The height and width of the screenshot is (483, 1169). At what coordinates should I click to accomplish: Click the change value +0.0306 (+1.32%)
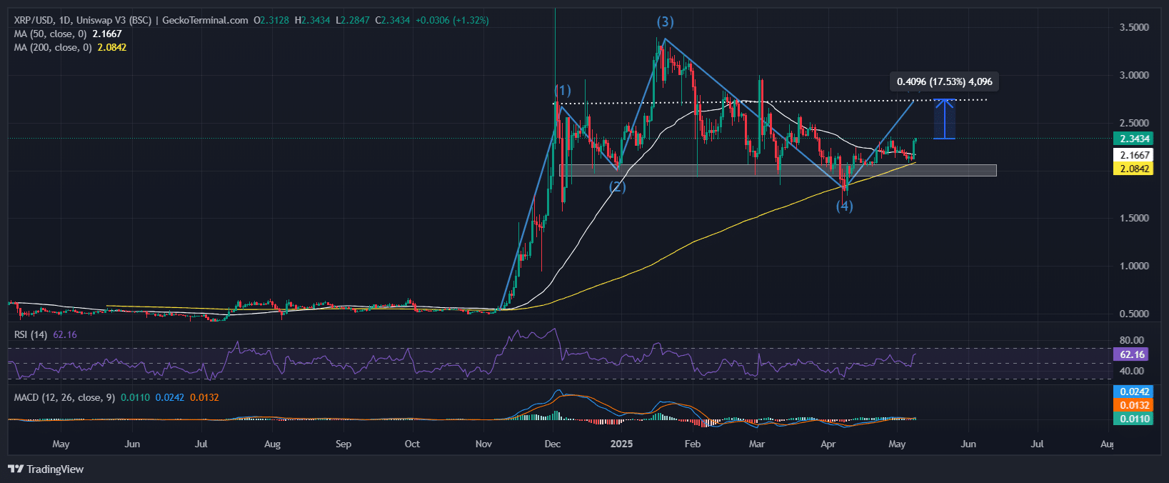[452, 20]
